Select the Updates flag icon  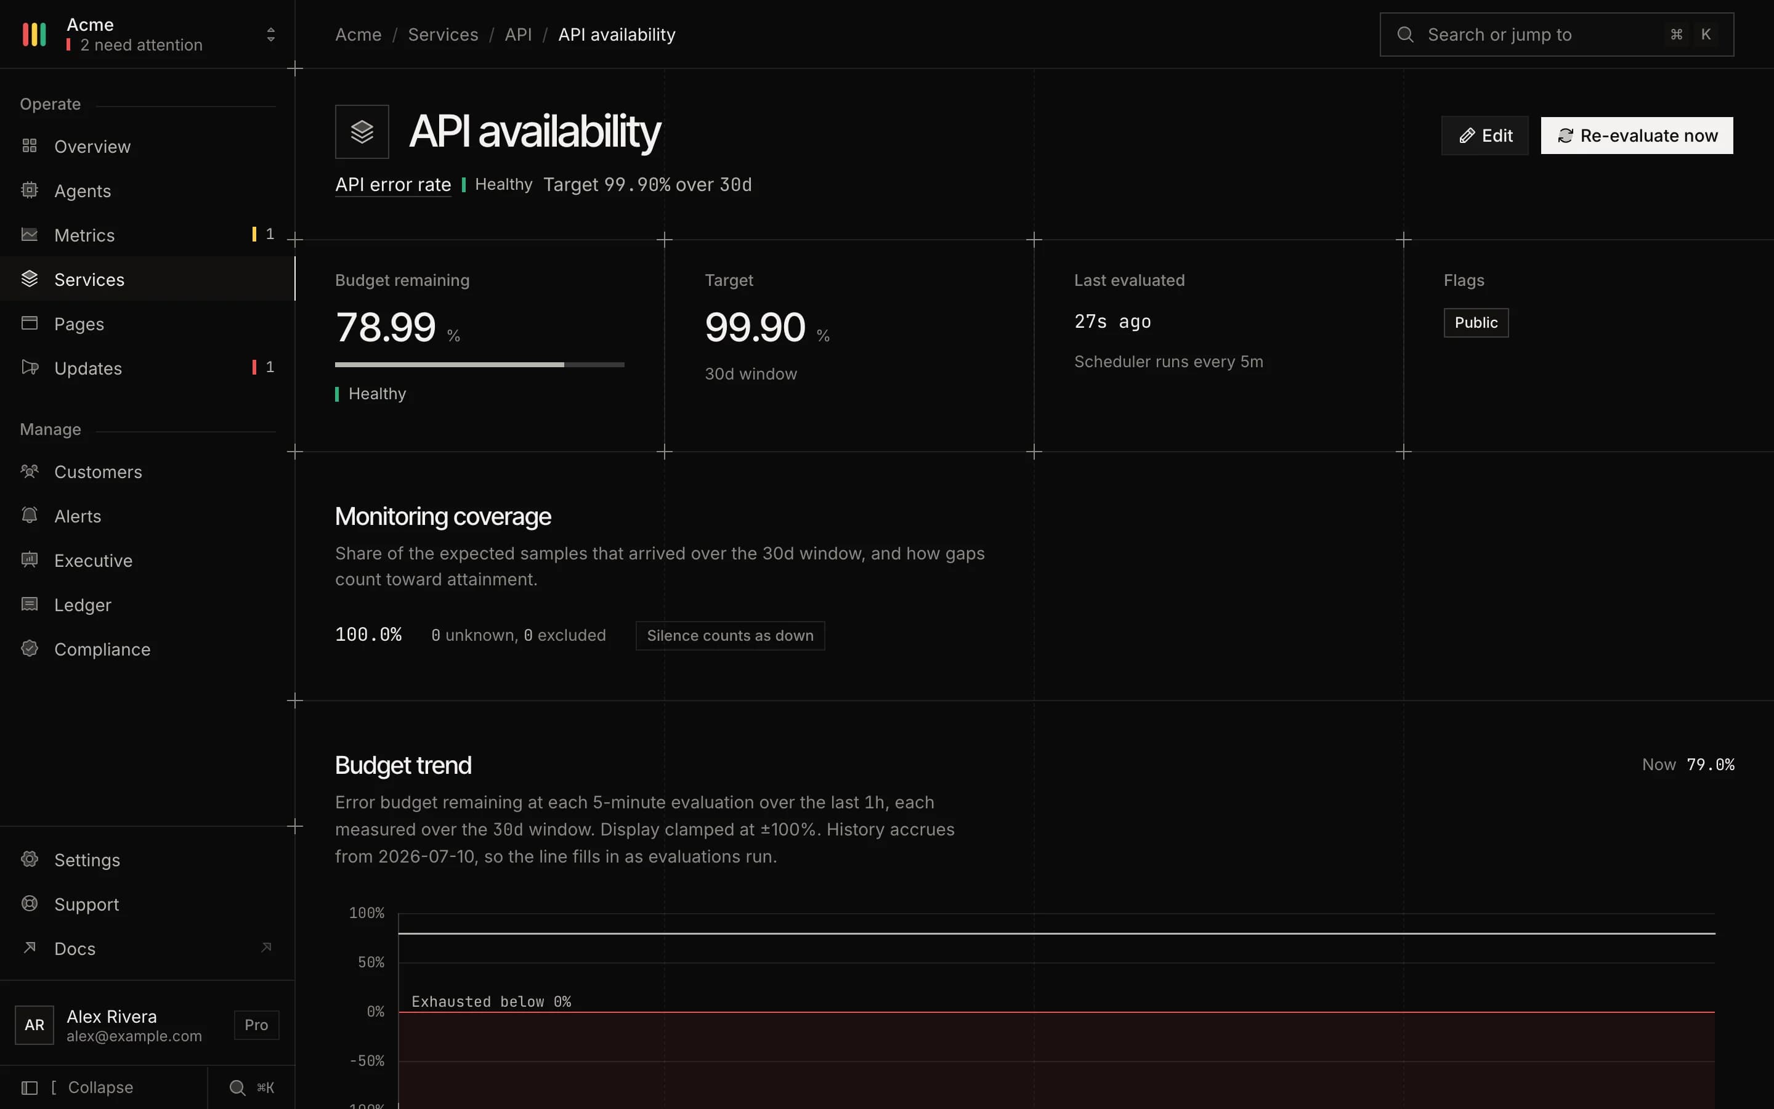click(30, 367)
